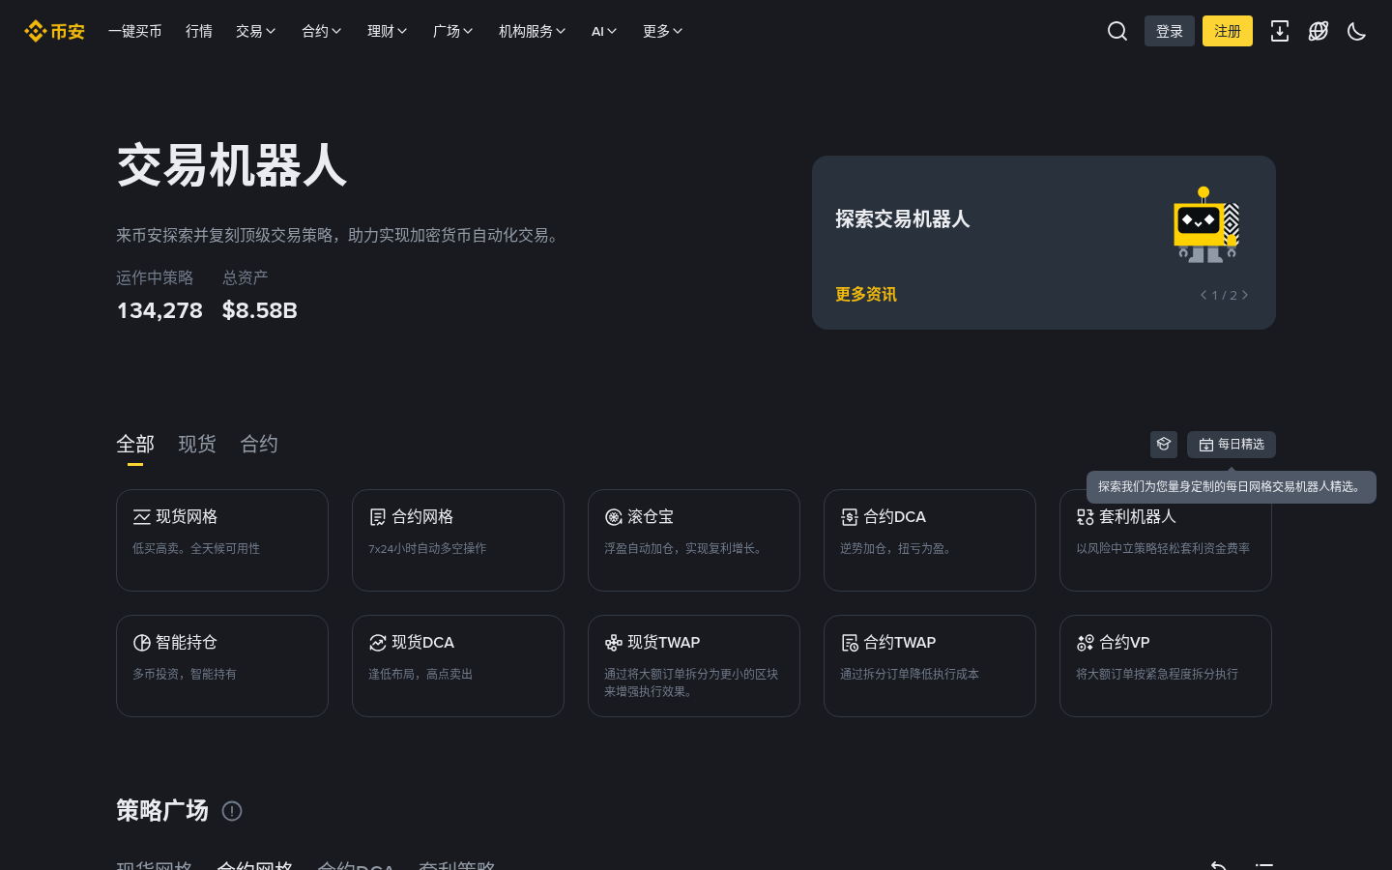This screenshot has height=870, width=1392.
Task: Expand the 理财 dropdown menu
Action: [x=388, y=31]
